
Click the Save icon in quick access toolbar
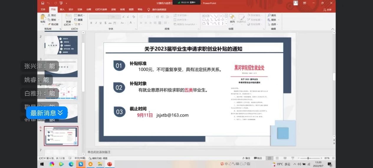pos(43,3)
